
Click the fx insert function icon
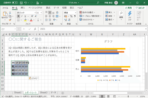[35, 29]
